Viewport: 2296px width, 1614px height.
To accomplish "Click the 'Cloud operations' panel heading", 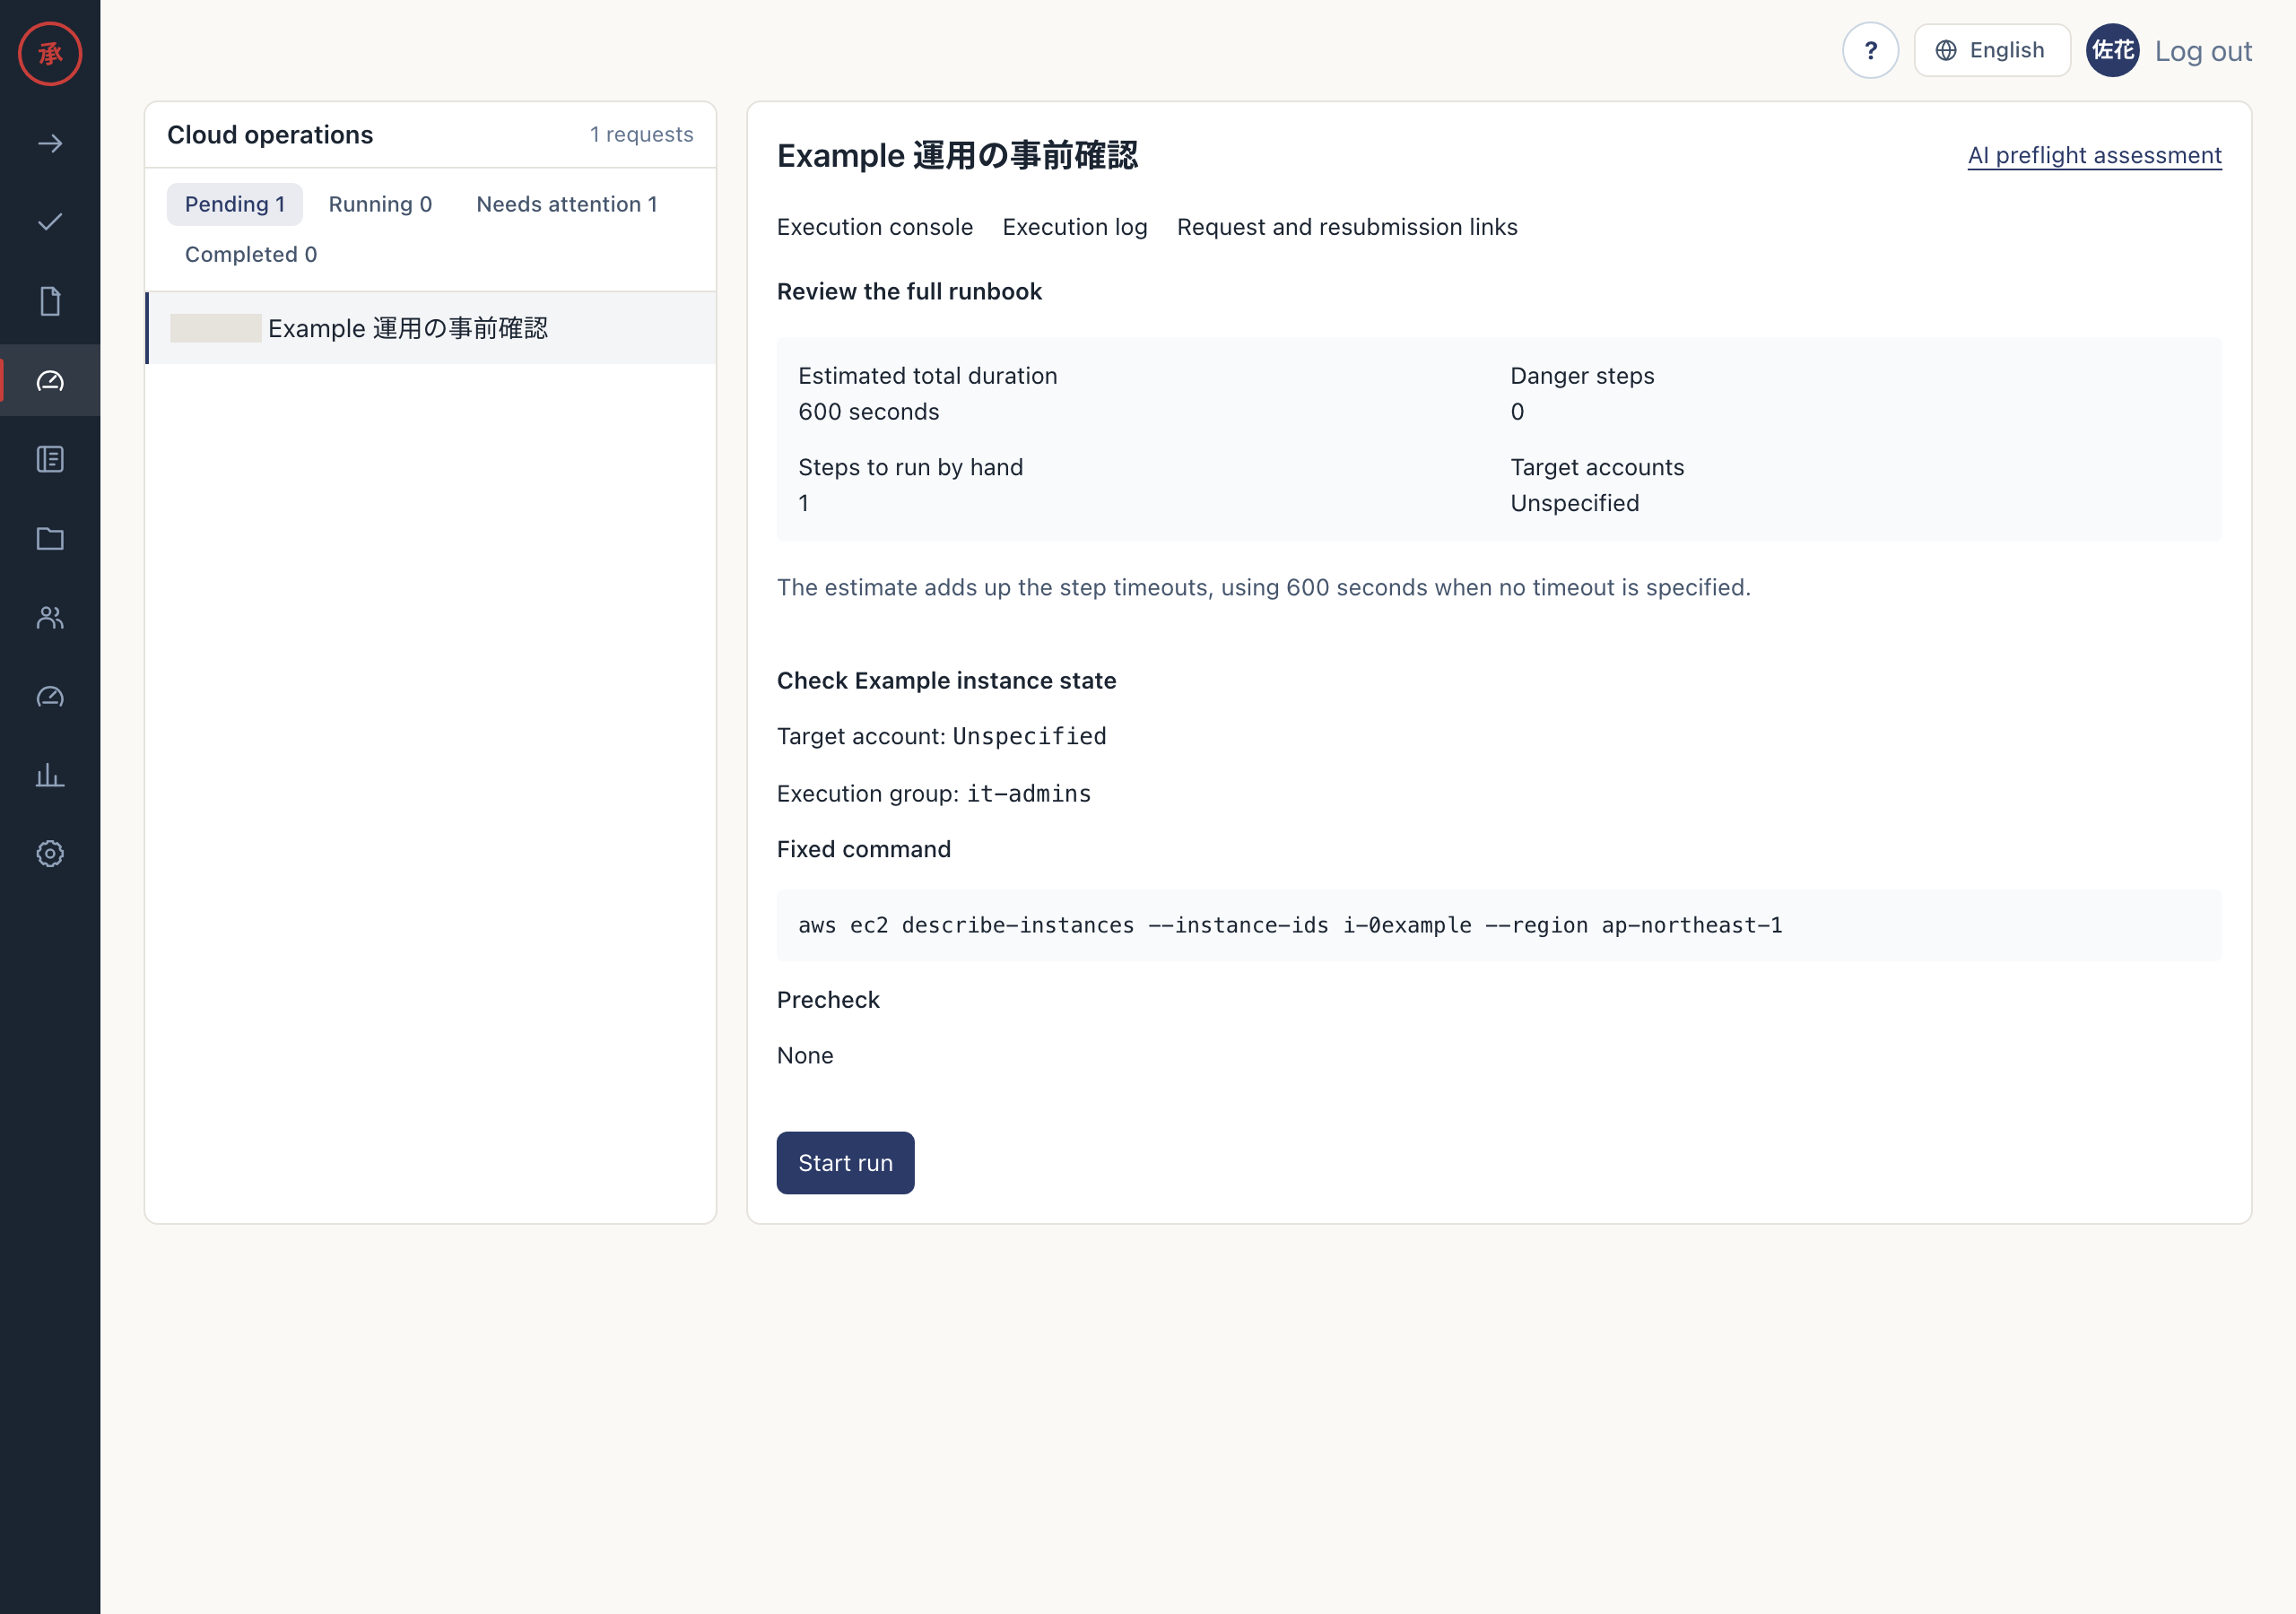I will pyautogui.click(x=270, y=134).
